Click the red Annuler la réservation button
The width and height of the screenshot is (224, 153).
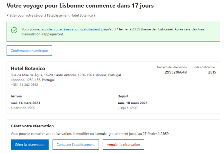[123, 145]
